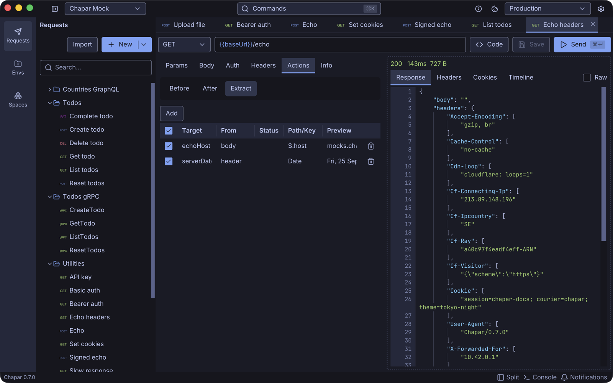
Task: Click the Send button
Action: coord(582,44)
